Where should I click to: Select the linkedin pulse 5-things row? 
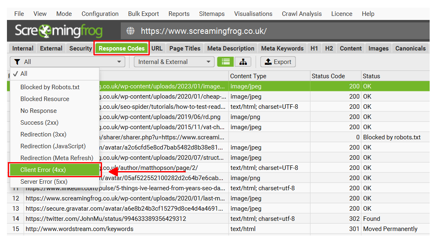[x=218, y=188]
